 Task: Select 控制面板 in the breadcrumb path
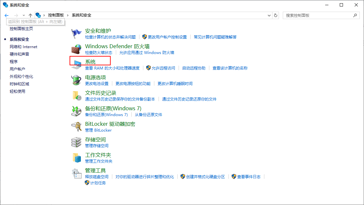[56, 15]
